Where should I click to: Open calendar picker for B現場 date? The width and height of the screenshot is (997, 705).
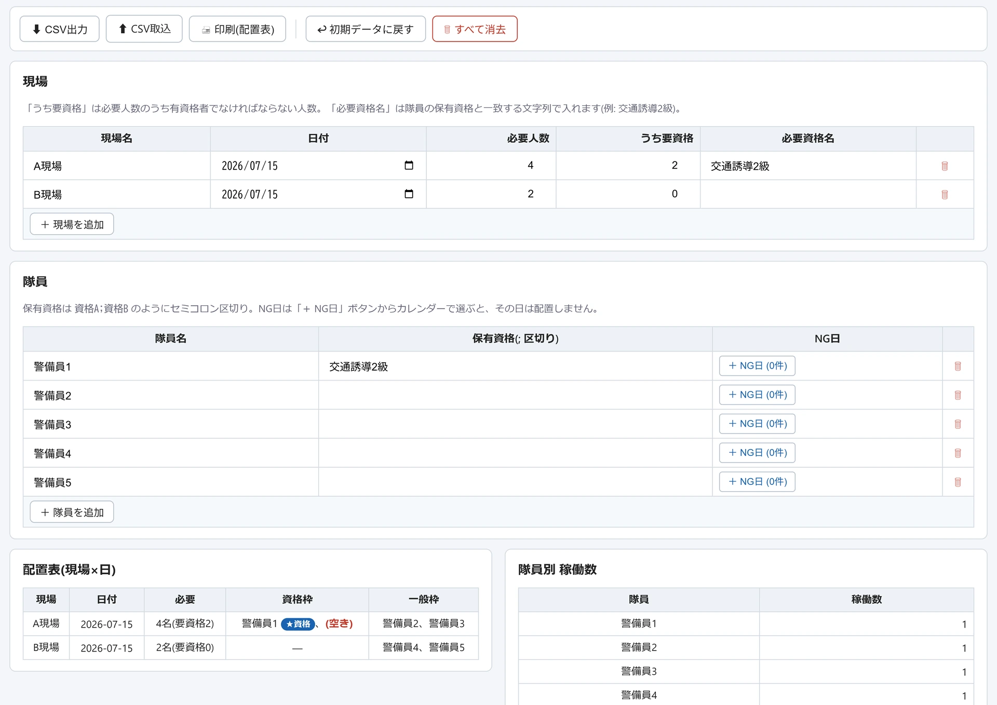[x=409, y=194]
